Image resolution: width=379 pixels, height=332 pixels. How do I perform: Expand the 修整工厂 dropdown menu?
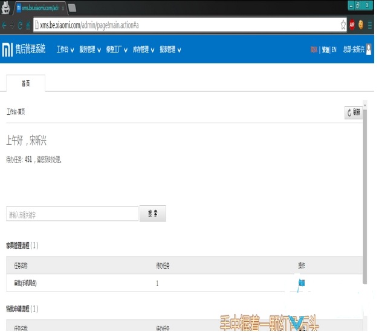click(117, 49)
